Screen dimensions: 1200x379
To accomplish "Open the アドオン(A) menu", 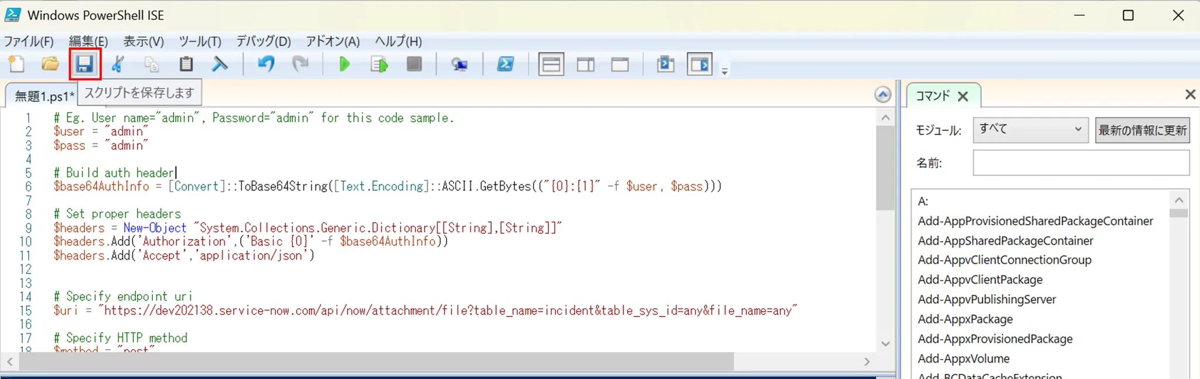I will coord(333,42).
